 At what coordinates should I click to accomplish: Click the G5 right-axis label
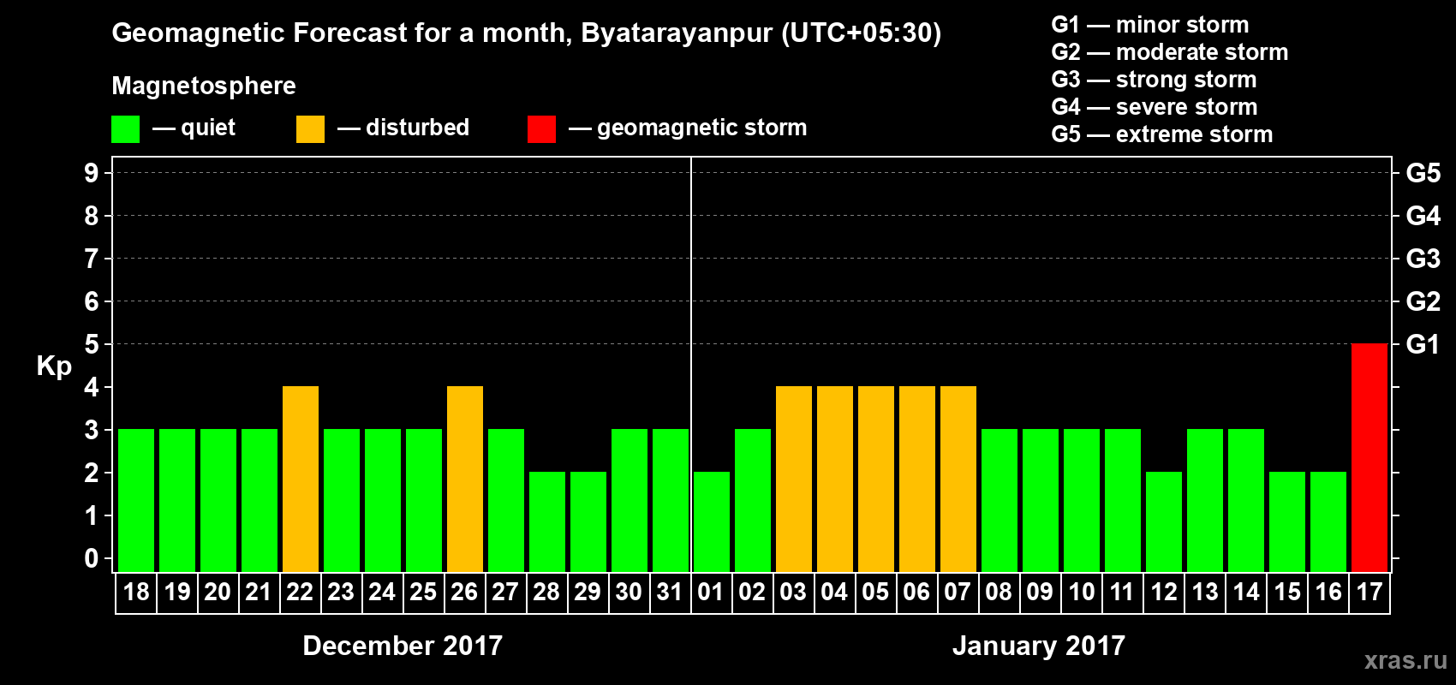[1423, 173]
